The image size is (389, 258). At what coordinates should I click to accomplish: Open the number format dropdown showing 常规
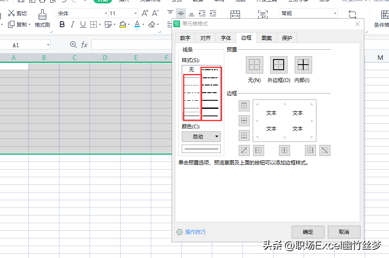click(335, 14)
